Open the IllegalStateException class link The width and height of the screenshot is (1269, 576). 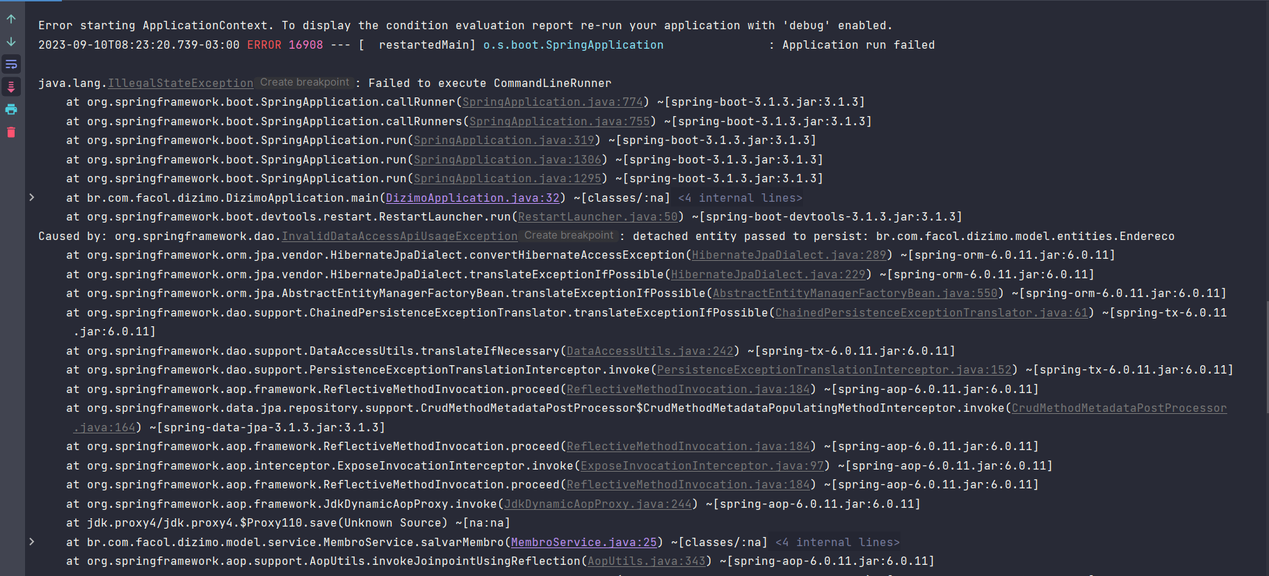(181, 83)
